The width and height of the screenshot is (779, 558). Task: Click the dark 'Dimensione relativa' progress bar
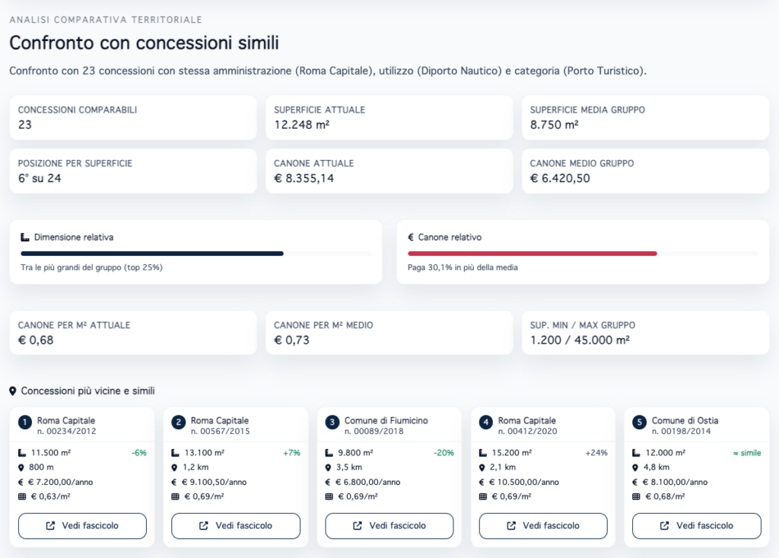(152, 253)
